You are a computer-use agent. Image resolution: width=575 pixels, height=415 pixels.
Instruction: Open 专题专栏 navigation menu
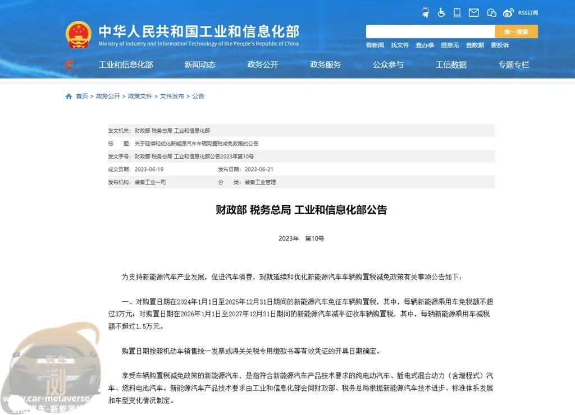tap(514, 65)
